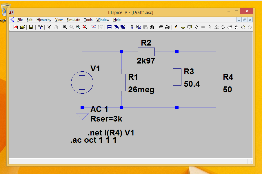Select the Diode component tool

(216, 27)
